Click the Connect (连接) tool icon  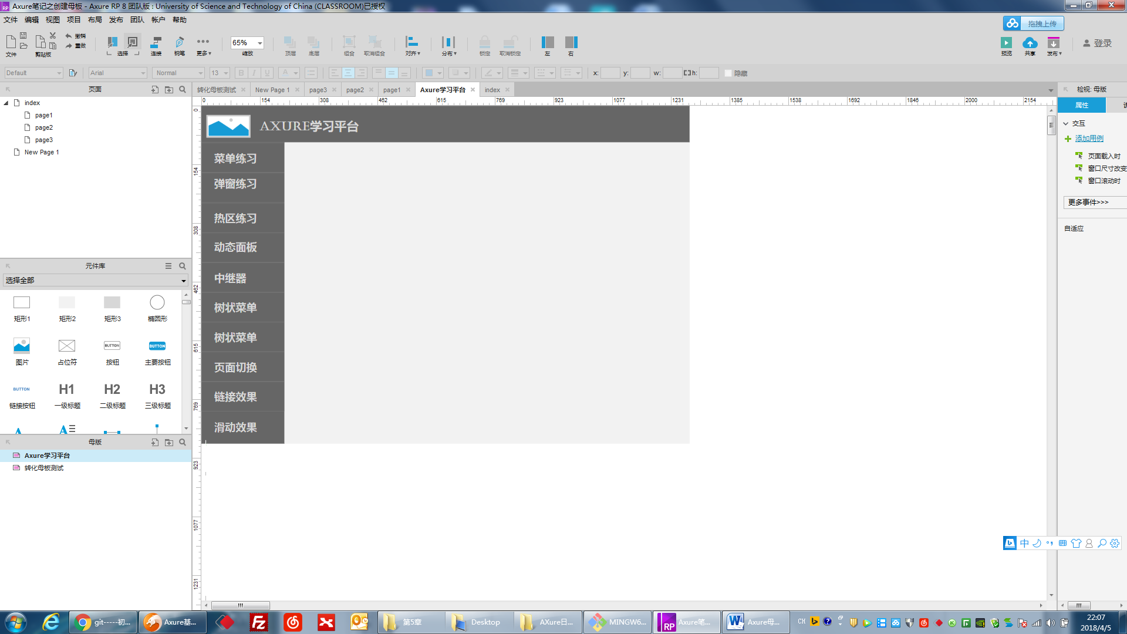tap(156, 42)
